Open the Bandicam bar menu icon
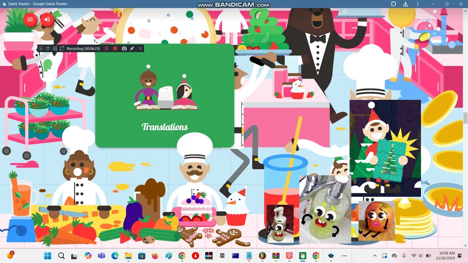The image size is (468, 263). [x=41, y=49]
